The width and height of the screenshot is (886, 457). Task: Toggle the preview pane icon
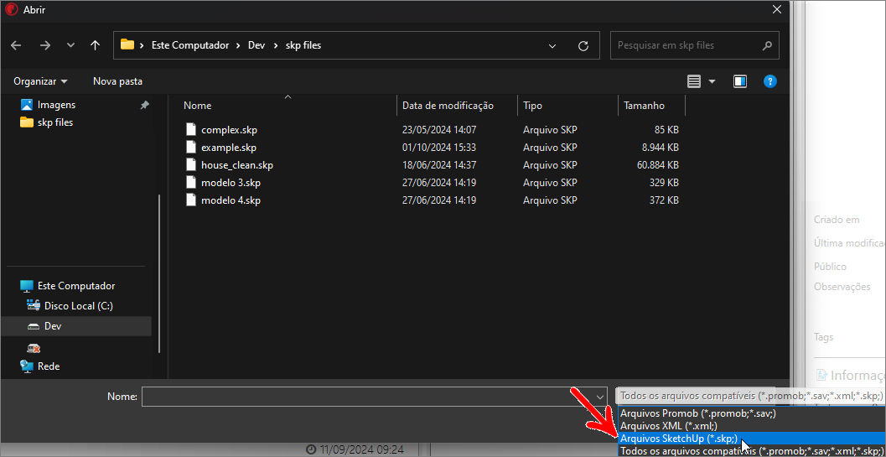click(x=740, y=81)
